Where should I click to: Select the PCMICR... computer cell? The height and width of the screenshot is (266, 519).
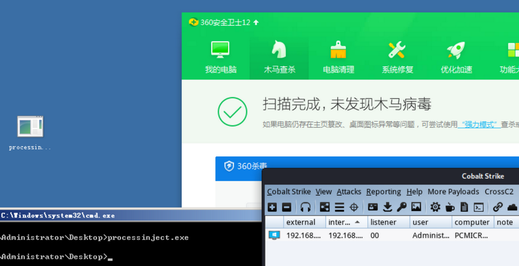(473, 235)
